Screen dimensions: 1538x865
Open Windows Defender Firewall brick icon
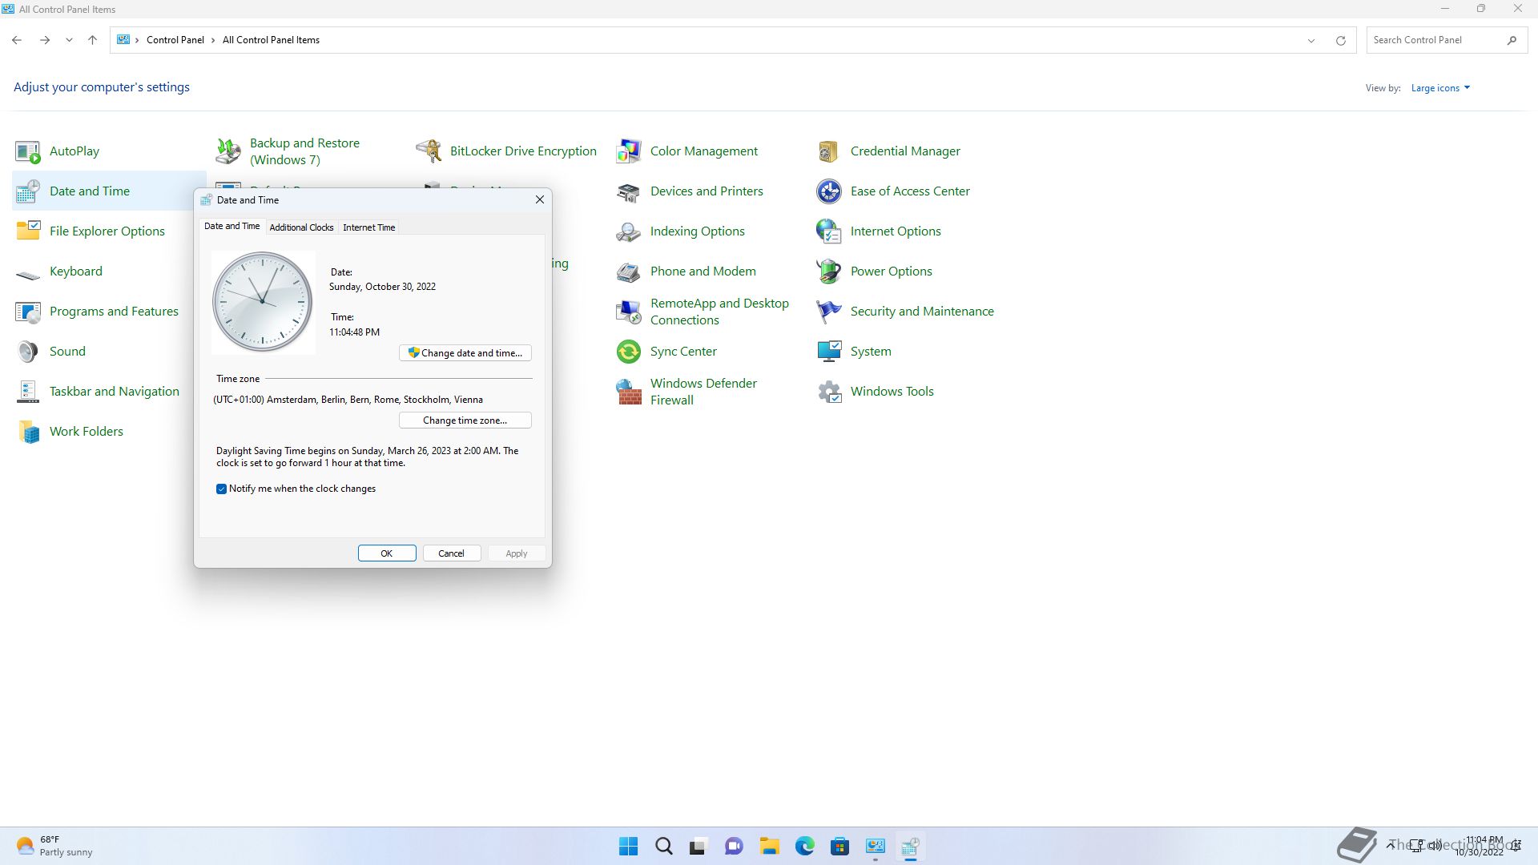tap(629, 392)
